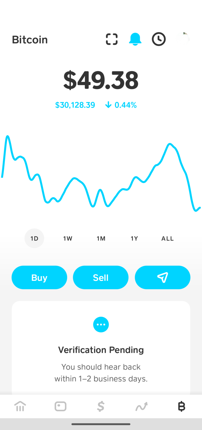Switch chart range to 1W
The image size is (202, 430).
(68, 238)
